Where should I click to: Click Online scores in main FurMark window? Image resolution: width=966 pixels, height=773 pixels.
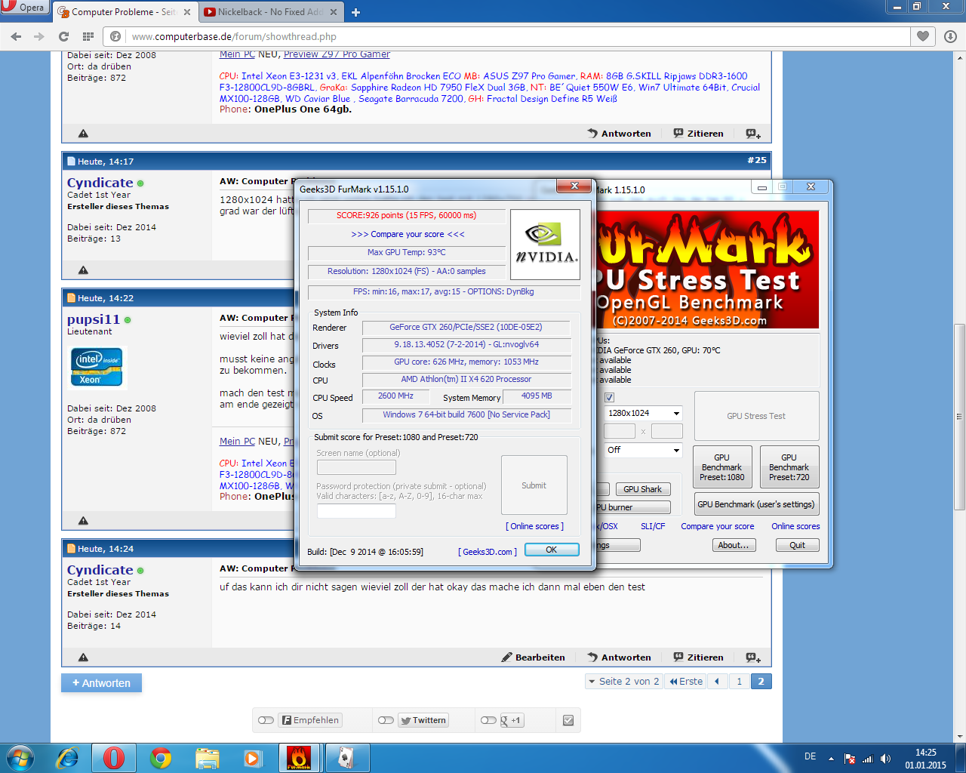(795, 526)
